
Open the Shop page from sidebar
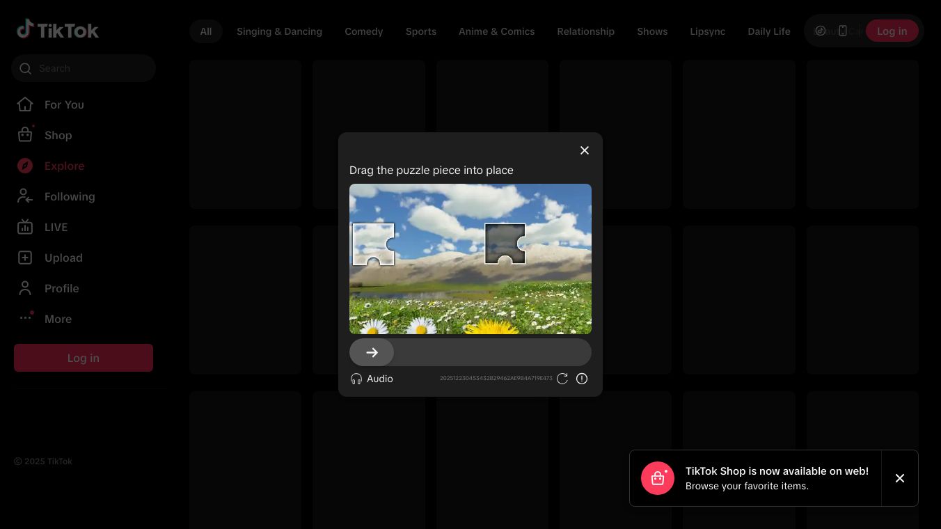58,135
